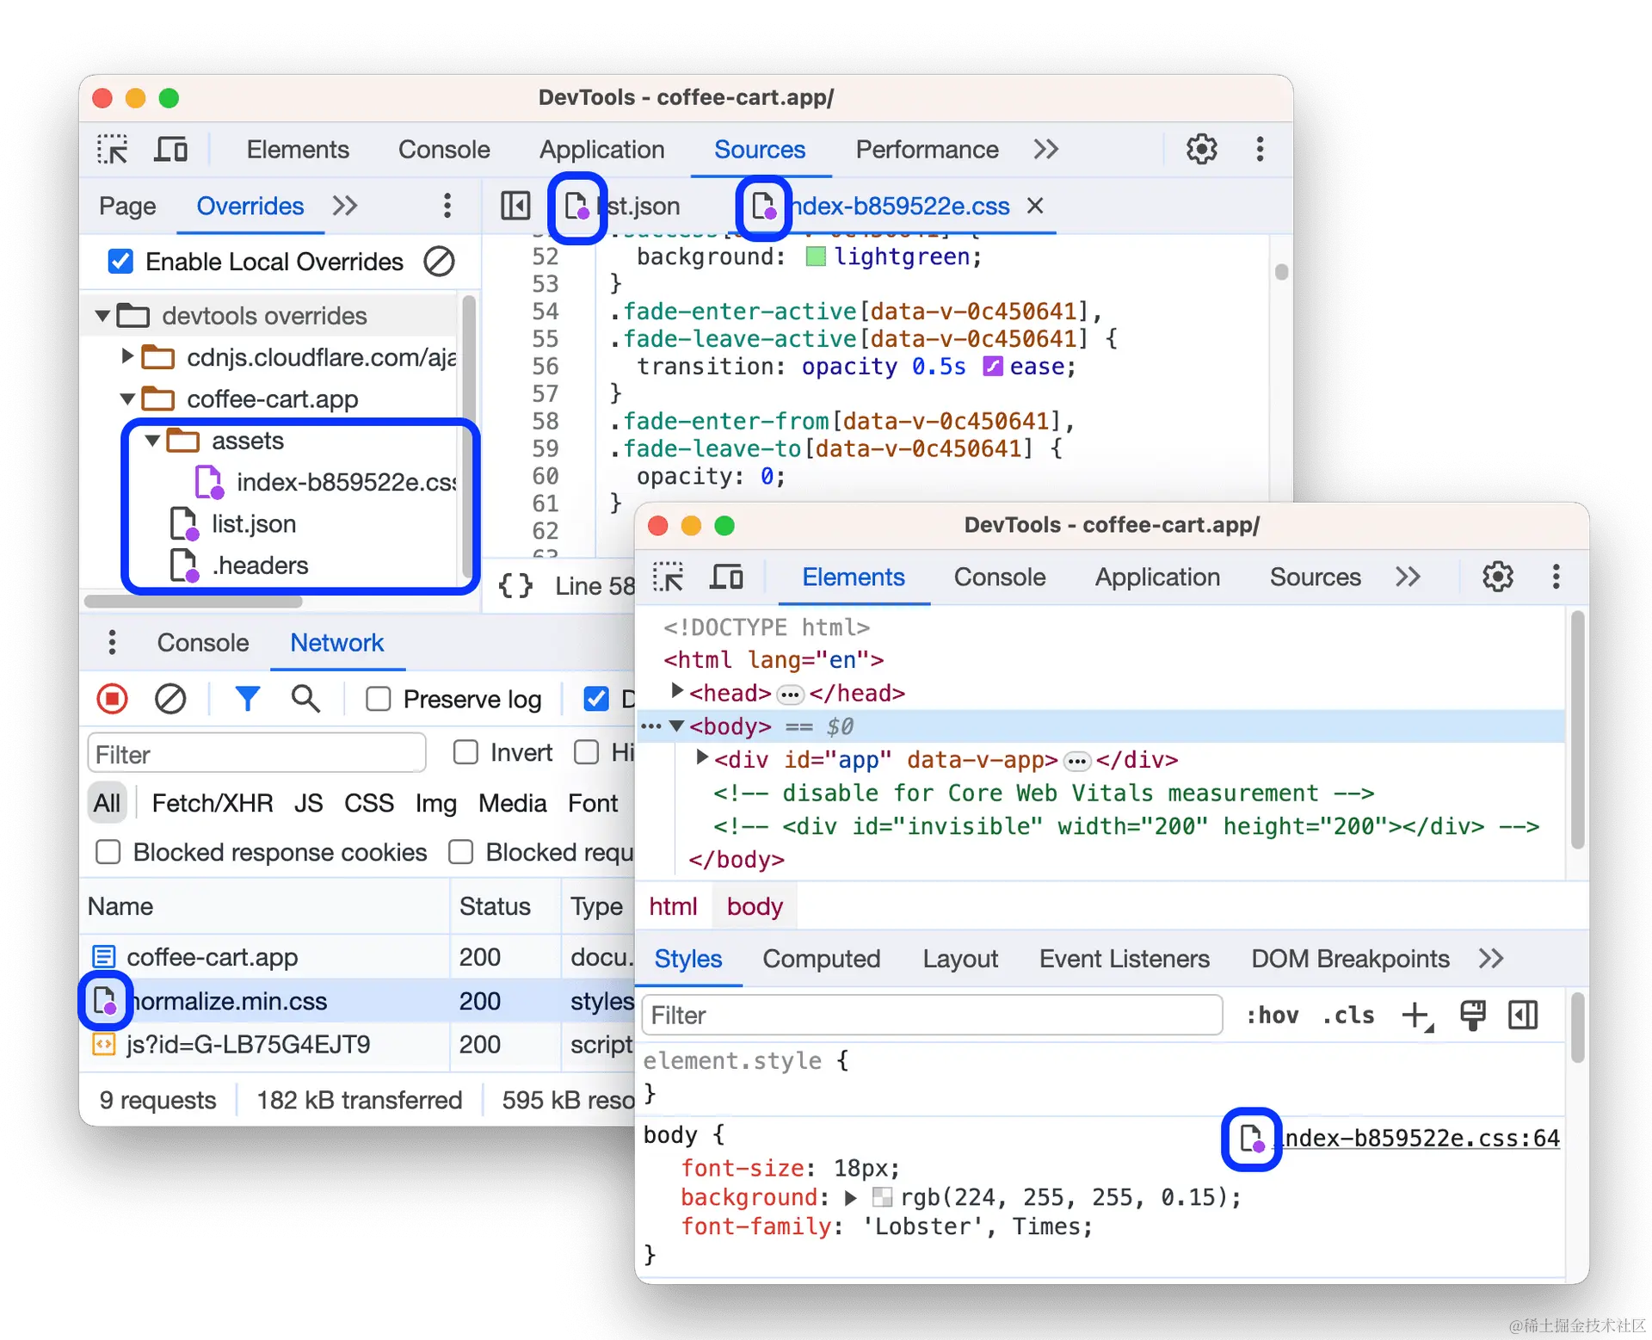Collapse the assets folder
Viewport: 1652px width, 1340px height.
pos(152,441)
